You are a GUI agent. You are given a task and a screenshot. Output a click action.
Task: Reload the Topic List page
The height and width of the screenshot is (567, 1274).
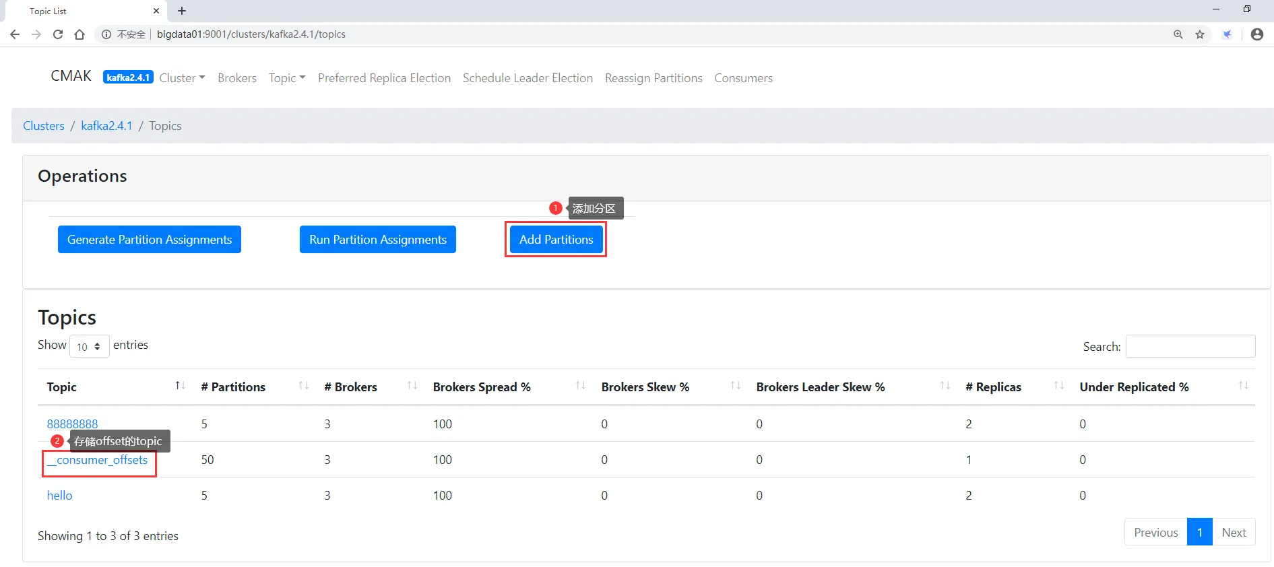tap(58, 34)
